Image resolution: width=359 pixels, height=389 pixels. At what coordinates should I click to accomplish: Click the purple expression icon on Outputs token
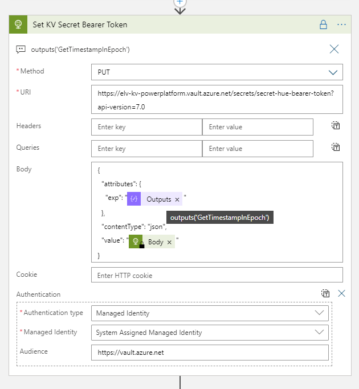[134, 199]
